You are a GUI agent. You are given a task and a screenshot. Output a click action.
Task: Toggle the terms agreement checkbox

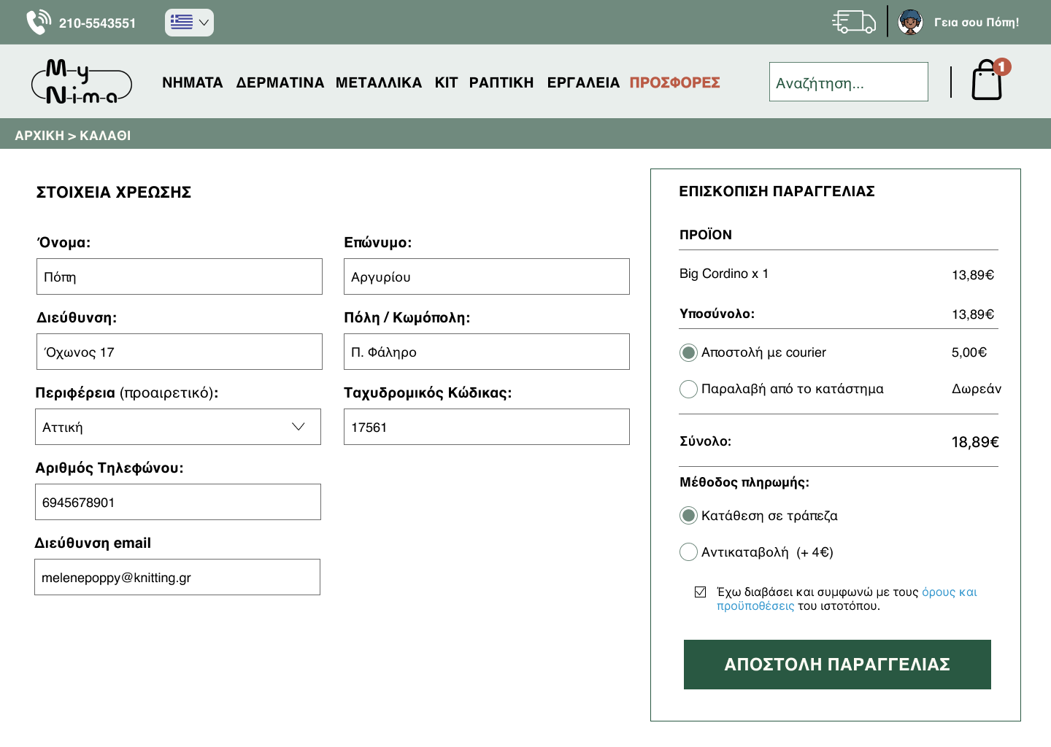(x=701, y=592)
